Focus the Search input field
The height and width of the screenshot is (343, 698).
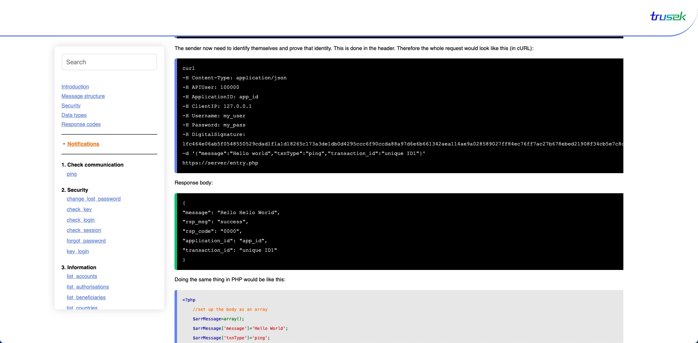[x=109, y=62]
